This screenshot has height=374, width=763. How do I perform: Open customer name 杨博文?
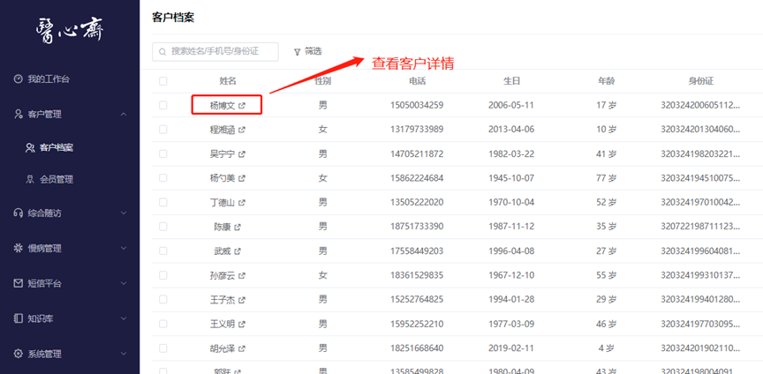click(x=223, y=106)
